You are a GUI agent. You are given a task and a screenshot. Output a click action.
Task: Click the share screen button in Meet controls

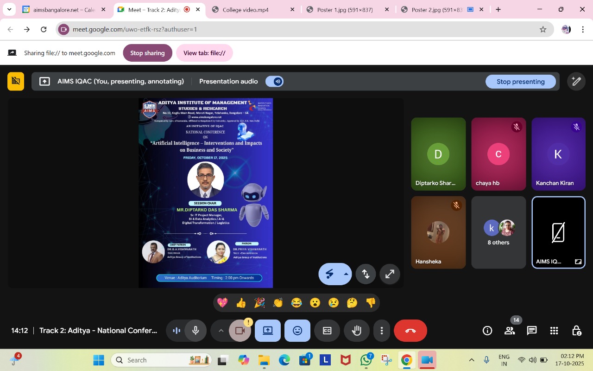point(268,331)
